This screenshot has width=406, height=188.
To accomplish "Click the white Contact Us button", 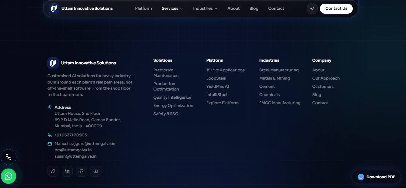I will pyautogui.click(x=336, y=9).
